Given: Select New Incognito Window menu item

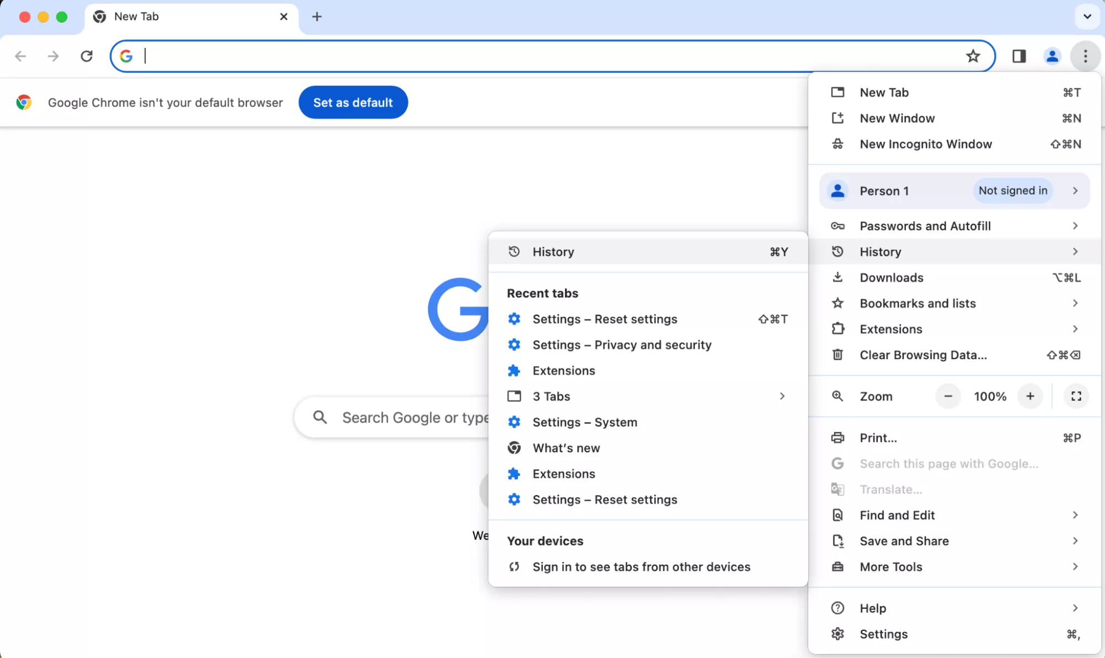Looking at the screenshot, I should pos(925,144).
